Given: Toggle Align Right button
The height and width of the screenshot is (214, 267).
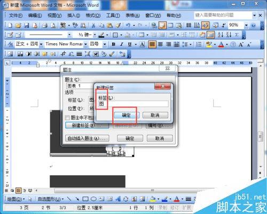Looking at the screenshot, I should tap(168, 44).
